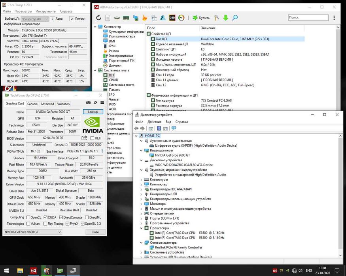
Task: Click AIDA64 green download arrow icon
Action: [225, 18]
